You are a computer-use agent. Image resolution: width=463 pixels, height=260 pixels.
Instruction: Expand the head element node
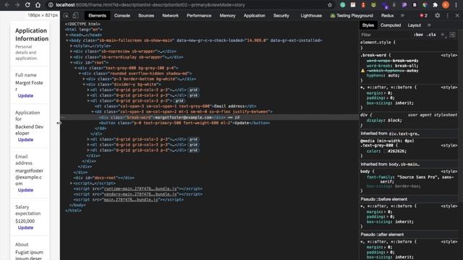[67, 35]
